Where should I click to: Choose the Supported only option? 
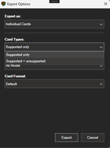point(54,55)
